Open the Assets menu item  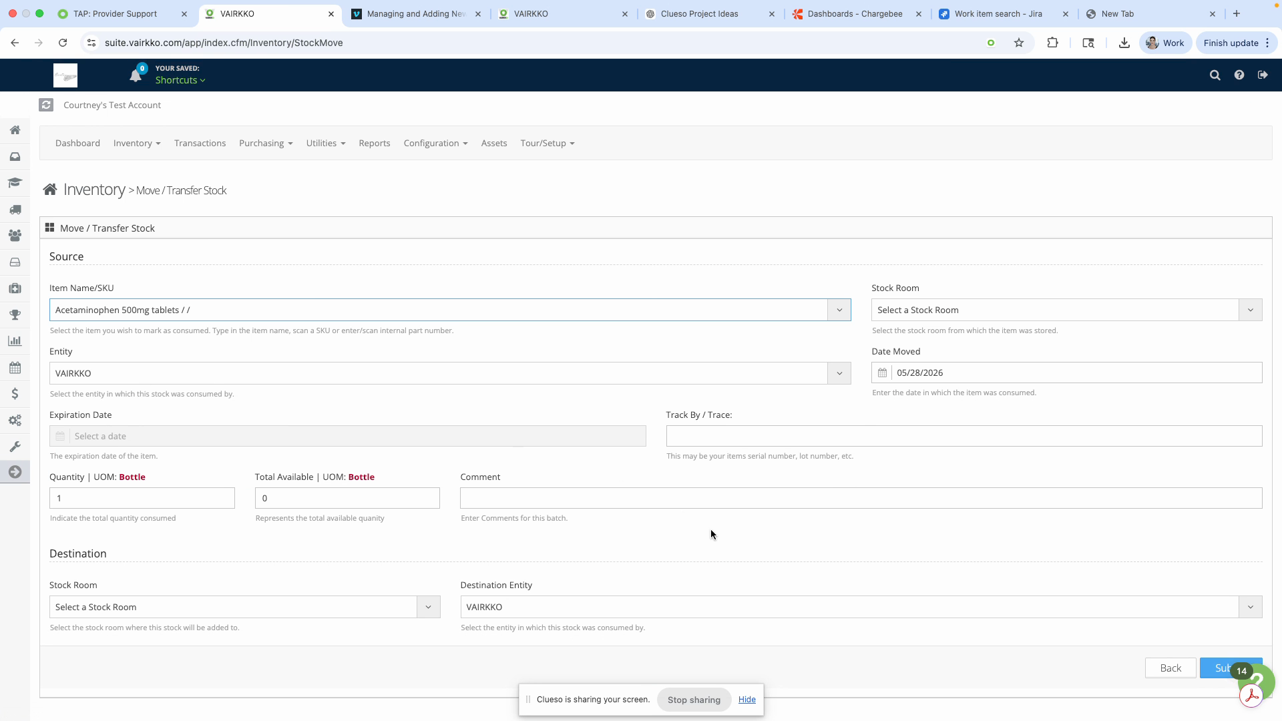pos(494,143)
